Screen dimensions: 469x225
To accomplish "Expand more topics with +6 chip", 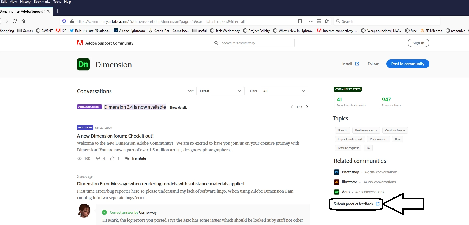I will tap(368, 148).
